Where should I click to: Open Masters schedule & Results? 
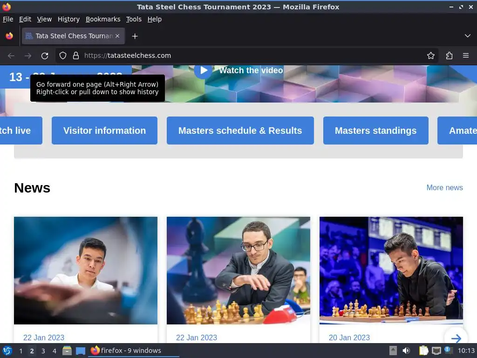coord(240,131)
